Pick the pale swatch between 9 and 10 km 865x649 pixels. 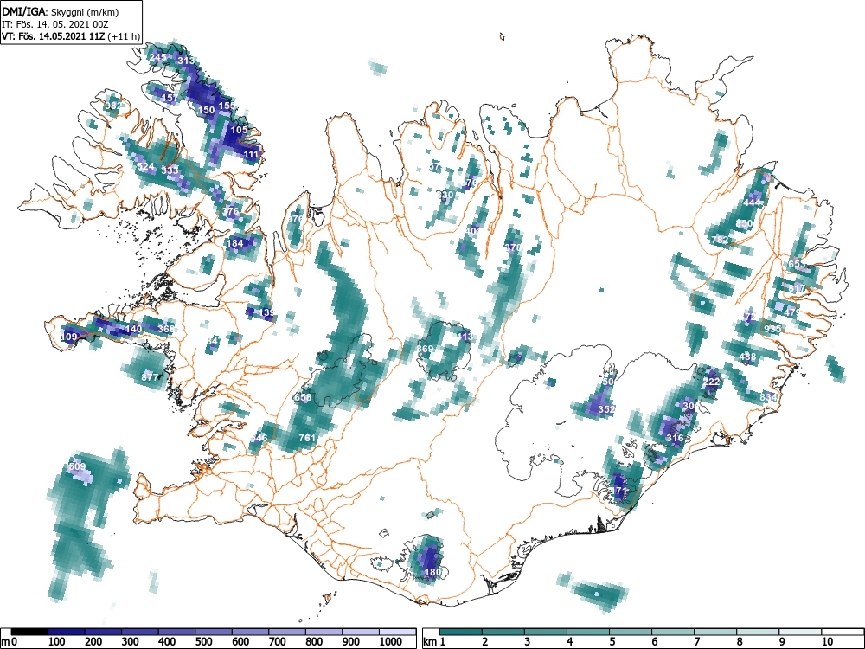pos(800,632)
